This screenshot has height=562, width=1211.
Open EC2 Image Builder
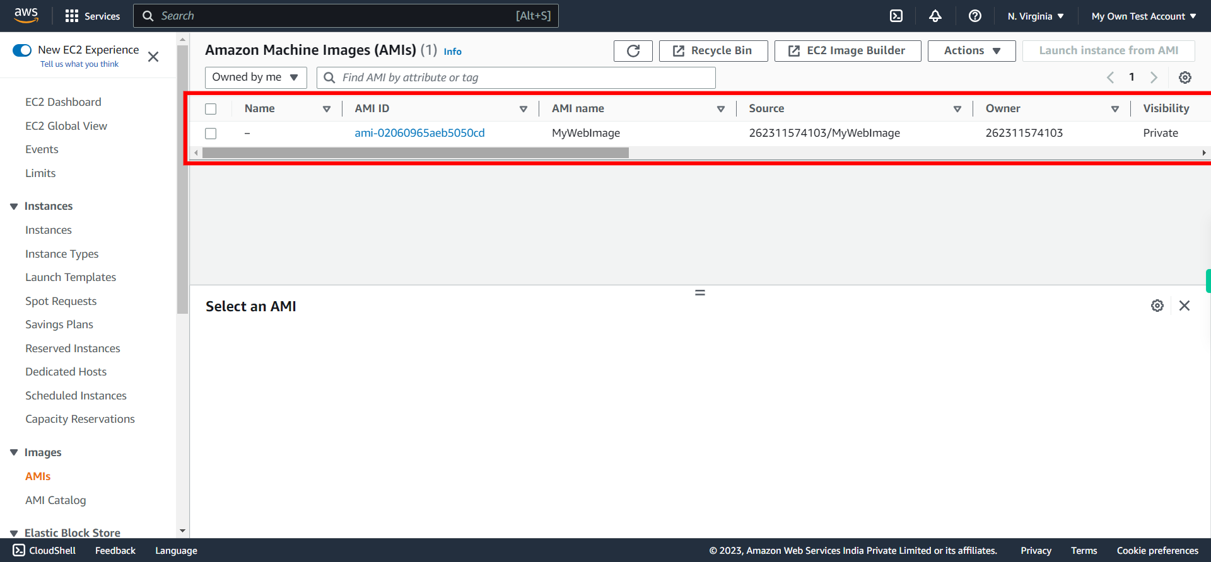tap(848, 51)
